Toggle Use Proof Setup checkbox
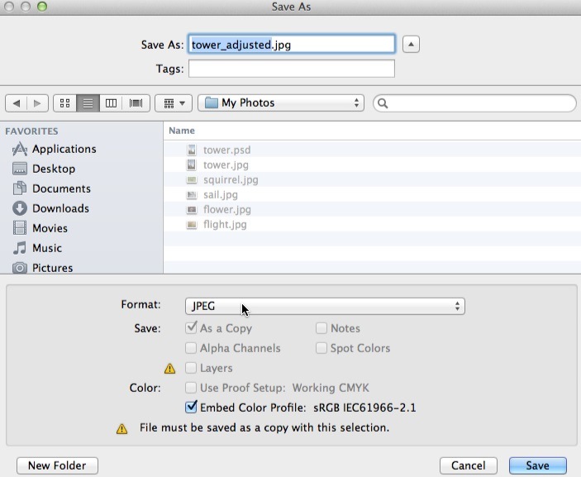Viewport: 581px width, 477px height. coord(191,388)
